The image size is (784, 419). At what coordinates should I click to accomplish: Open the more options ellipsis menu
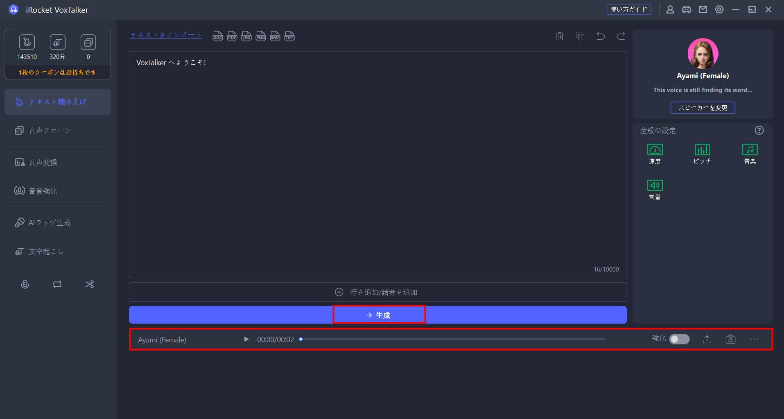tap(754, 339)
